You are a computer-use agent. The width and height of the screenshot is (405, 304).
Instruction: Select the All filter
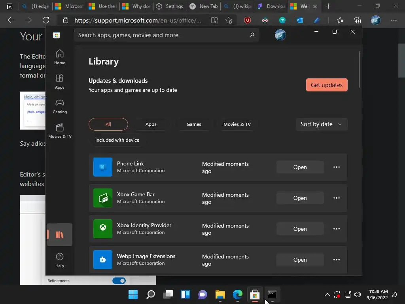click(108, 124)
